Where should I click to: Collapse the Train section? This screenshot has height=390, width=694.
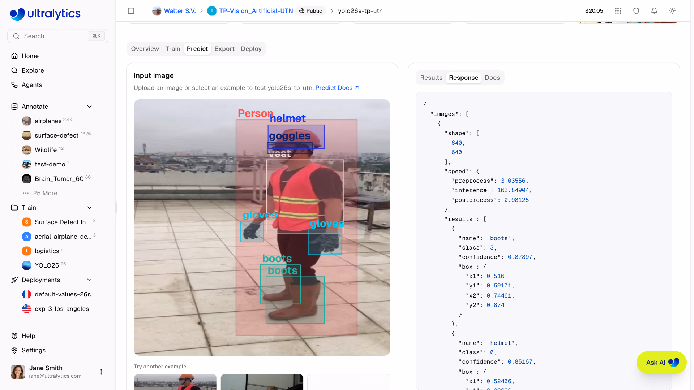[x=90, y=208]
